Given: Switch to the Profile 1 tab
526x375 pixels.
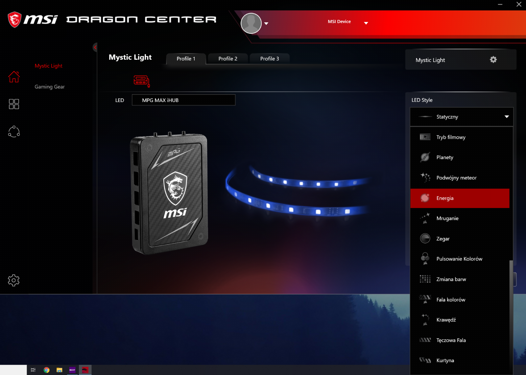Looking at the screenshot, I should point(186,59).
